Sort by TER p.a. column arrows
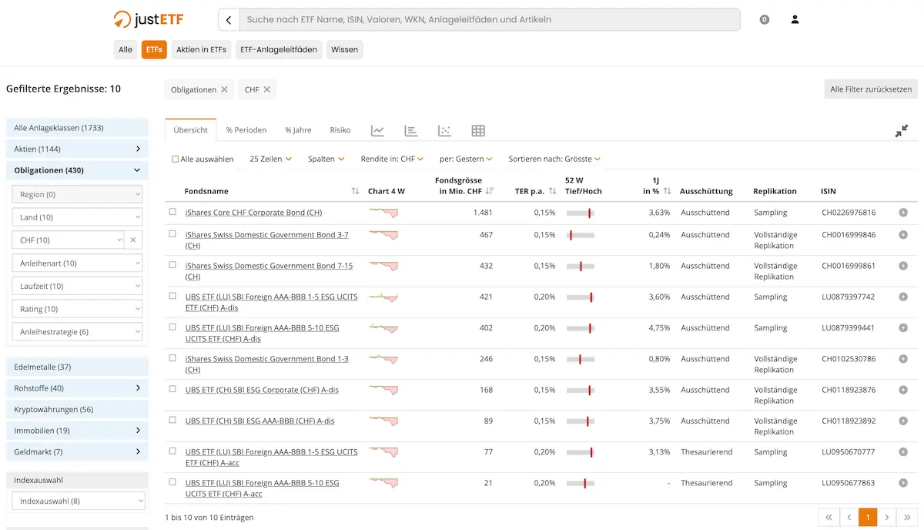Image resolution: width=924 pixels, height=530 pixels. (552, 191)
